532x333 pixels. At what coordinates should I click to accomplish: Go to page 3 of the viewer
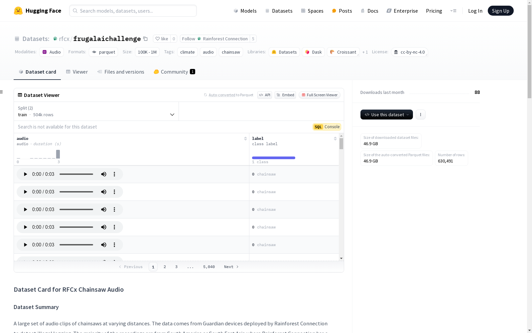point(176,267)
